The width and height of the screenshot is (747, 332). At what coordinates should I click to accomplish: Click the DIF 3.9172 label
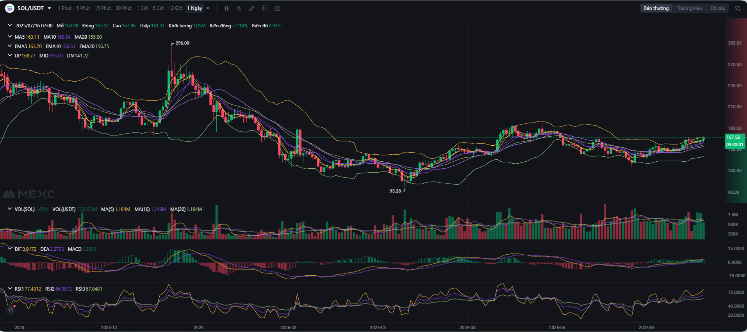[25, 249]
